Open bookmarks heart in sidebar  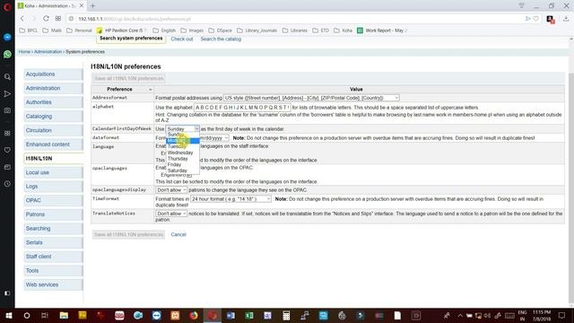click(7, 150)
